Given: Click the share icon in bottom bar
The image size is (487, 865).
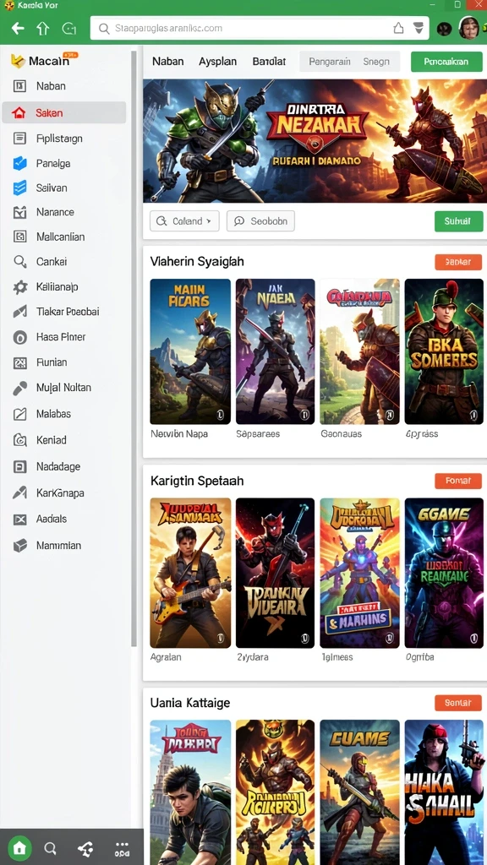Looking at the screenshot, I should click(85, 848).
